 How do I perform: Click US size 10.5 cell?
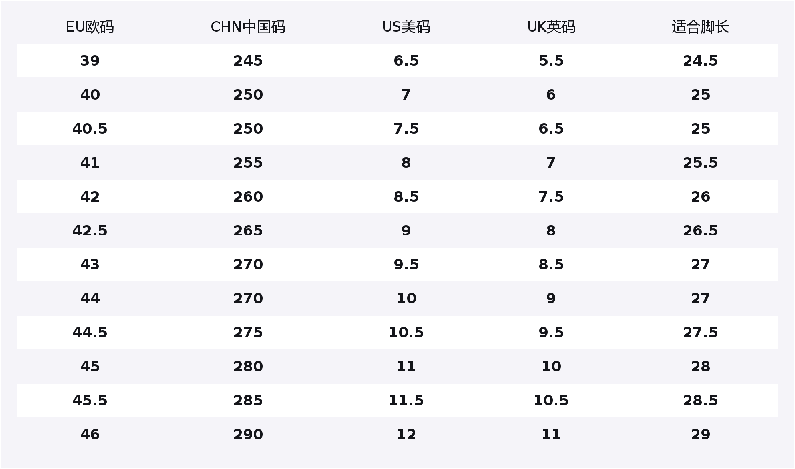[x=406, y=333]
